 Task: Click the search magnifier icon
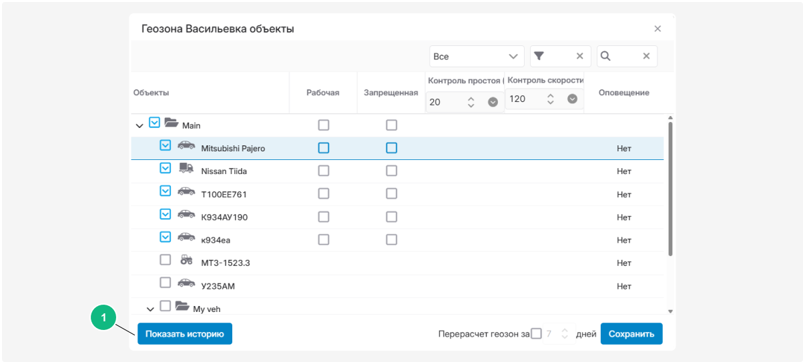pos(605,57)
